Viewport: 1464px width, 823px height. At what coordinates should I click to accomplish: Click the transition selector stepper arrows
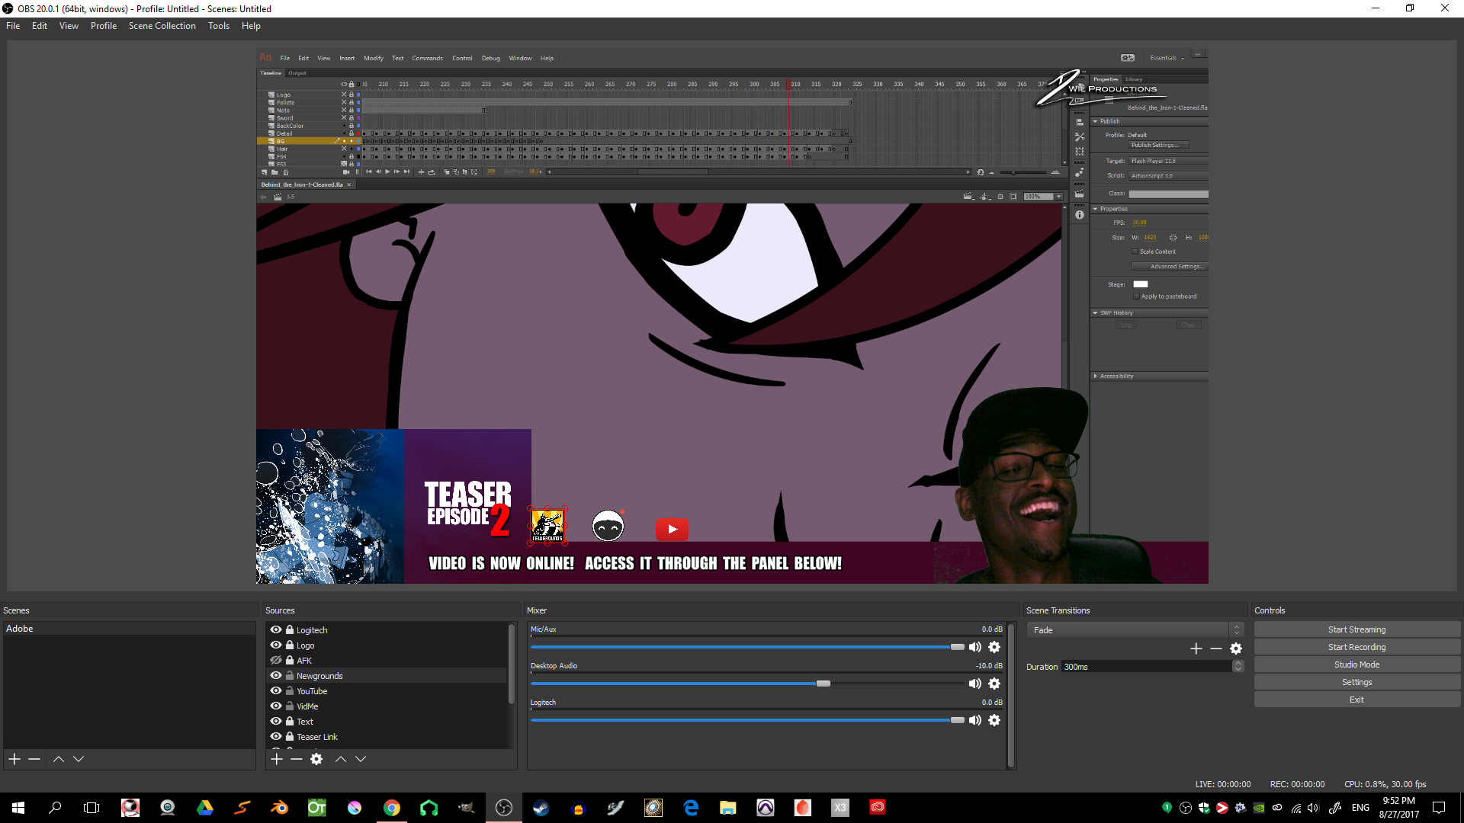pos(1238,630)
